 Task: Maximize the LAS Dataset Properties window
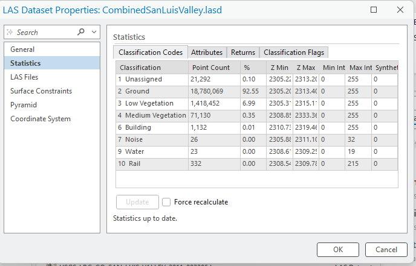pyautogui.click(x=374, y=10)
